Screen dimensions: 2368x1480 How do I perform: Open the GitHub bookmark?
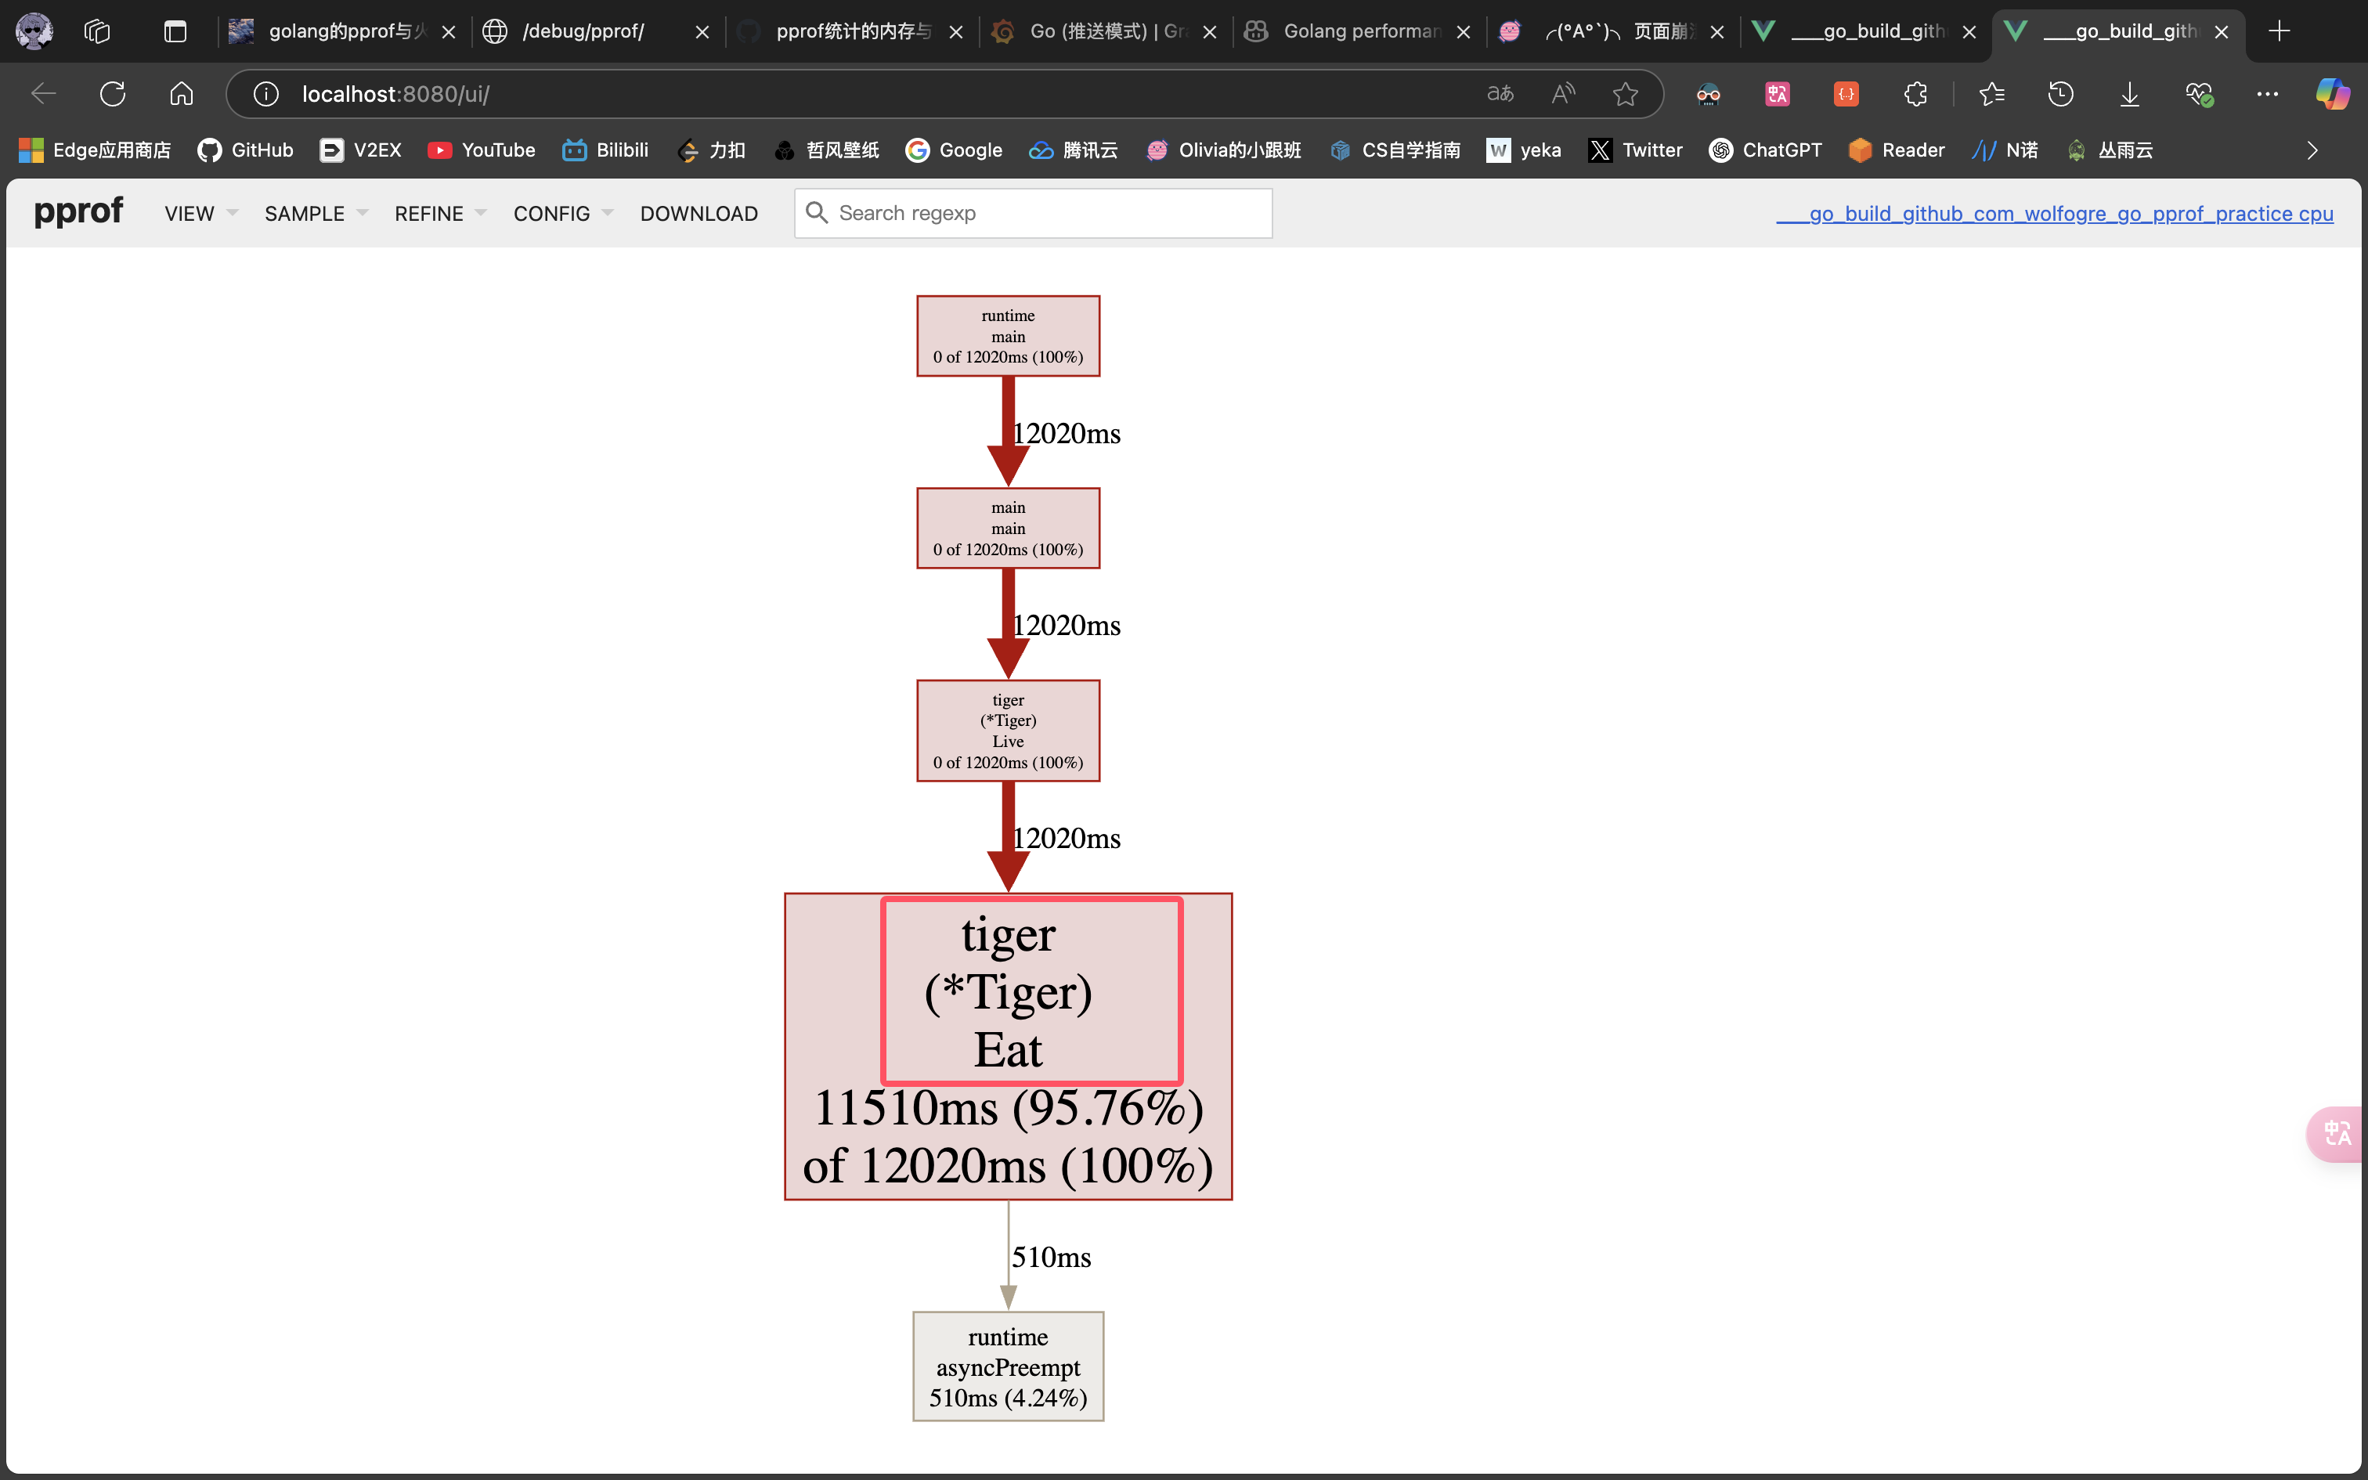[246, 150]
